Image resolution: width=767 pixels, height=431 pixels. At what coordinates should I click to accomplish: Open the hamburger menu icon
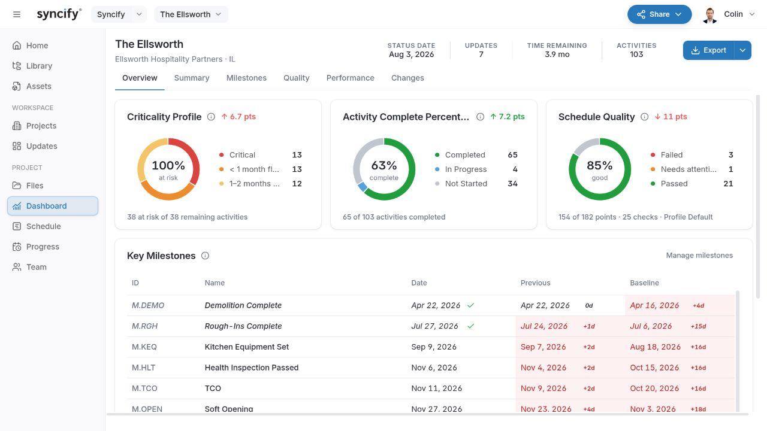[17, 14]
